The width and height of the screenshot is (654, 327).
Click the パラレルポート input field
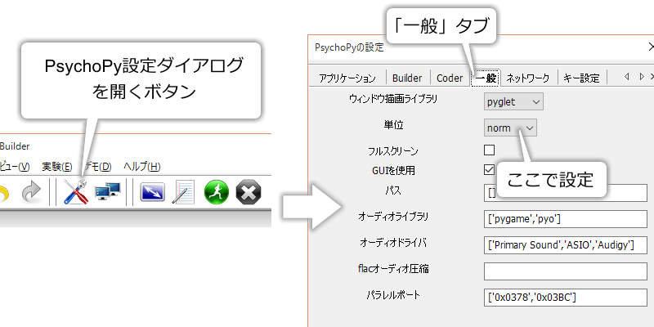565,298
